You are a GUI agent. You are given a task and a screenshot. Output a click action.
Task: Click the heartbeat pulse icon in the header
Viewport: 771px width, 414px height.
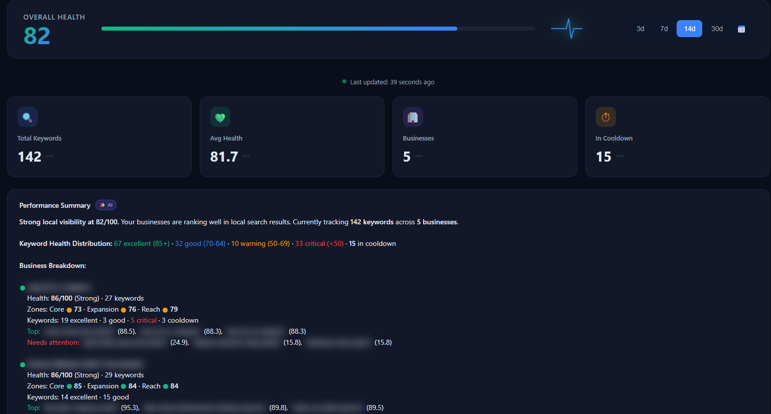pos(567,29)
